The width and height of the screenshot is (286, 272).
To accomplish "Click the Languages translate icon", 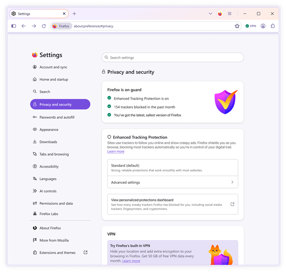I will [35, 179].
